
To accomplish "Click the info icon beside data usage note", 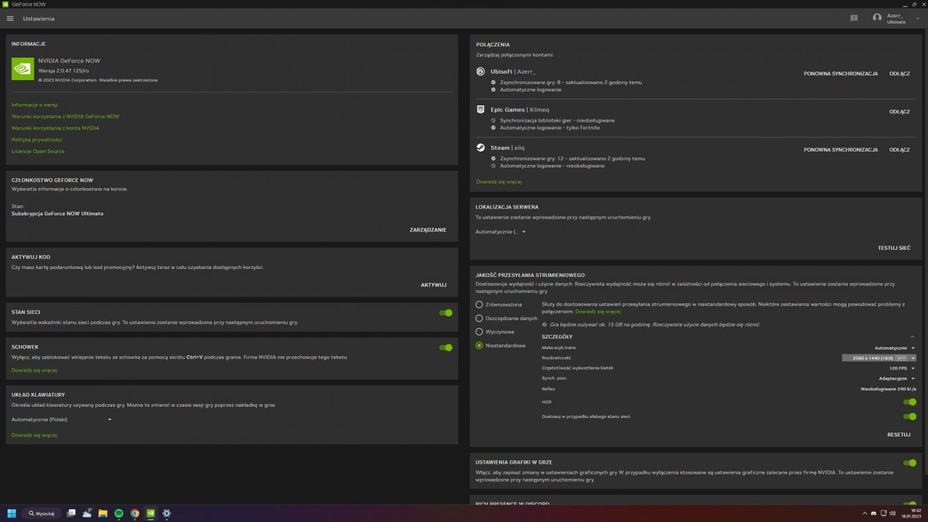I will tap(545, 325).
